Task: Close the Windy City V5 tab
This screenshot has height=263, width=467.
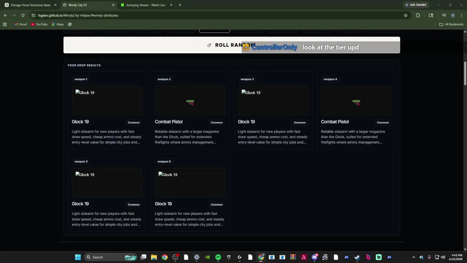Action: coord(113,5)
